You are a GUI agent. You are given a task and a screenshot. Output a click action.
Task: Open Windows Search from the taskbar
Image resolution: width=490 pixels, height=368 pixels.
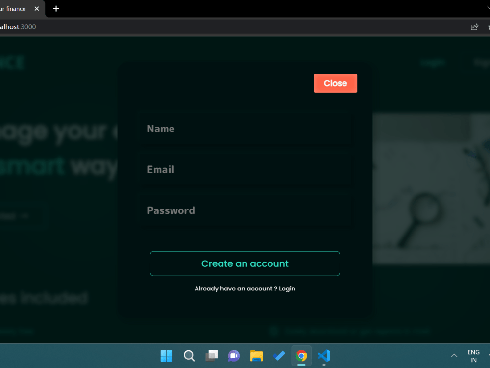[x=189, y=356]
